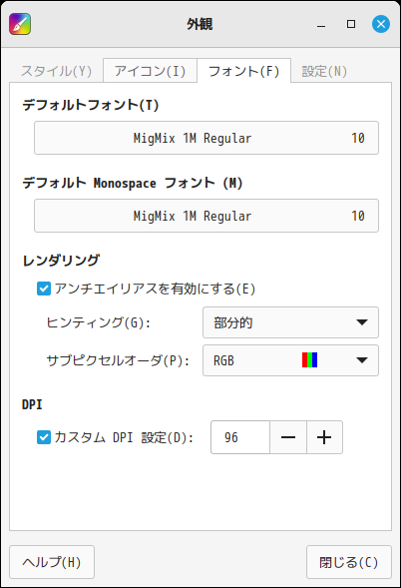Switch to the アイコン(I) tab

coord(150,71)
